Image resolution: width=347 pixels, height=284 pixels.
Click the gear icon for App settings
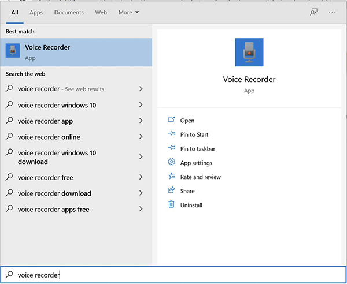coord(171,162)
